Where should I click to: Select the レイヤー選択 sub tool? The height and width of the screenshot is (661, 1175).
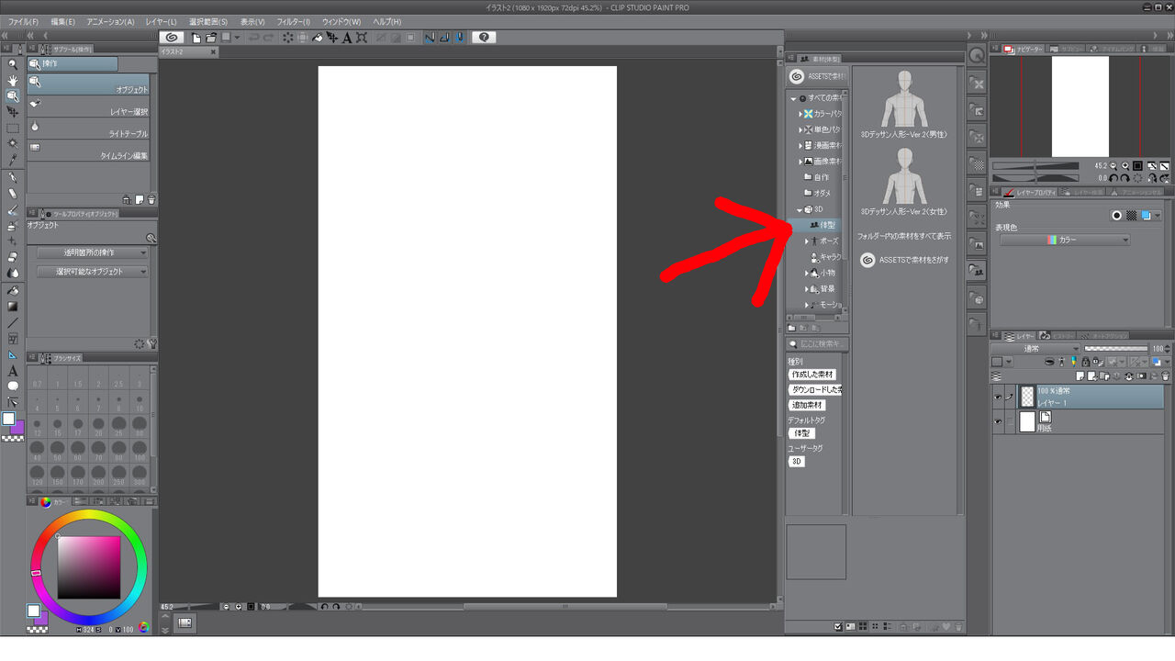click(88, 106)
